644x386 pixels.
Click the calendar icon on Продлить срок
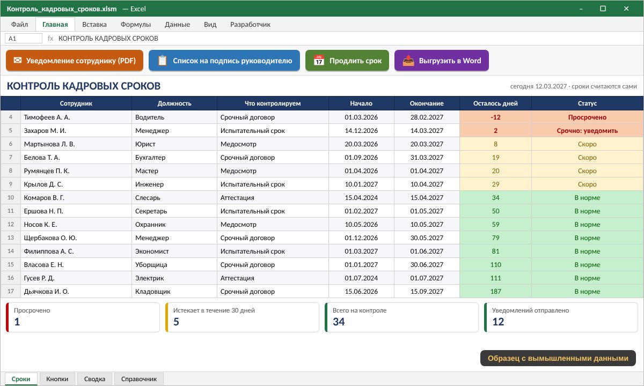coord(319,61)
